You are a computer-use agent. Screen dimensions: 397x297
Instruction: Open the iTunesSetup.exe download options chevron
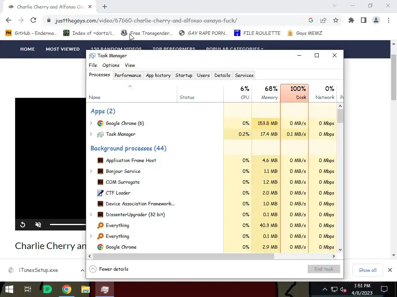[82, 270]
